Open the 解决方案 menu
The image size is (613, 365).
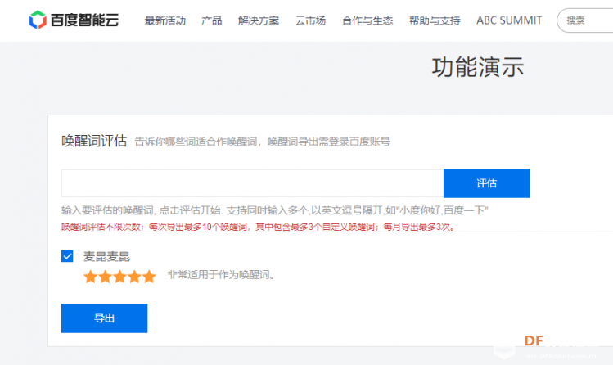tap(259, 20)
